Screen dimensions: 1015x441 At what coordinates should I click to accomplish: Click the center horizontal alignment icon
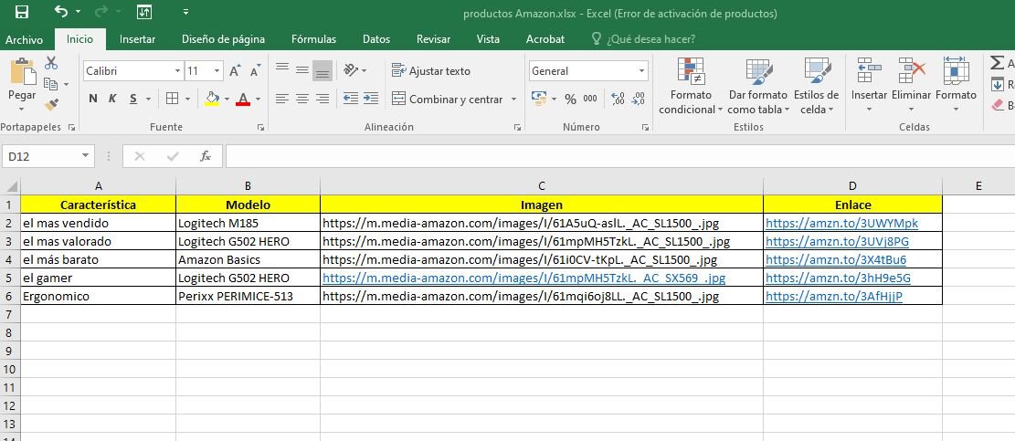click(302, 99)
